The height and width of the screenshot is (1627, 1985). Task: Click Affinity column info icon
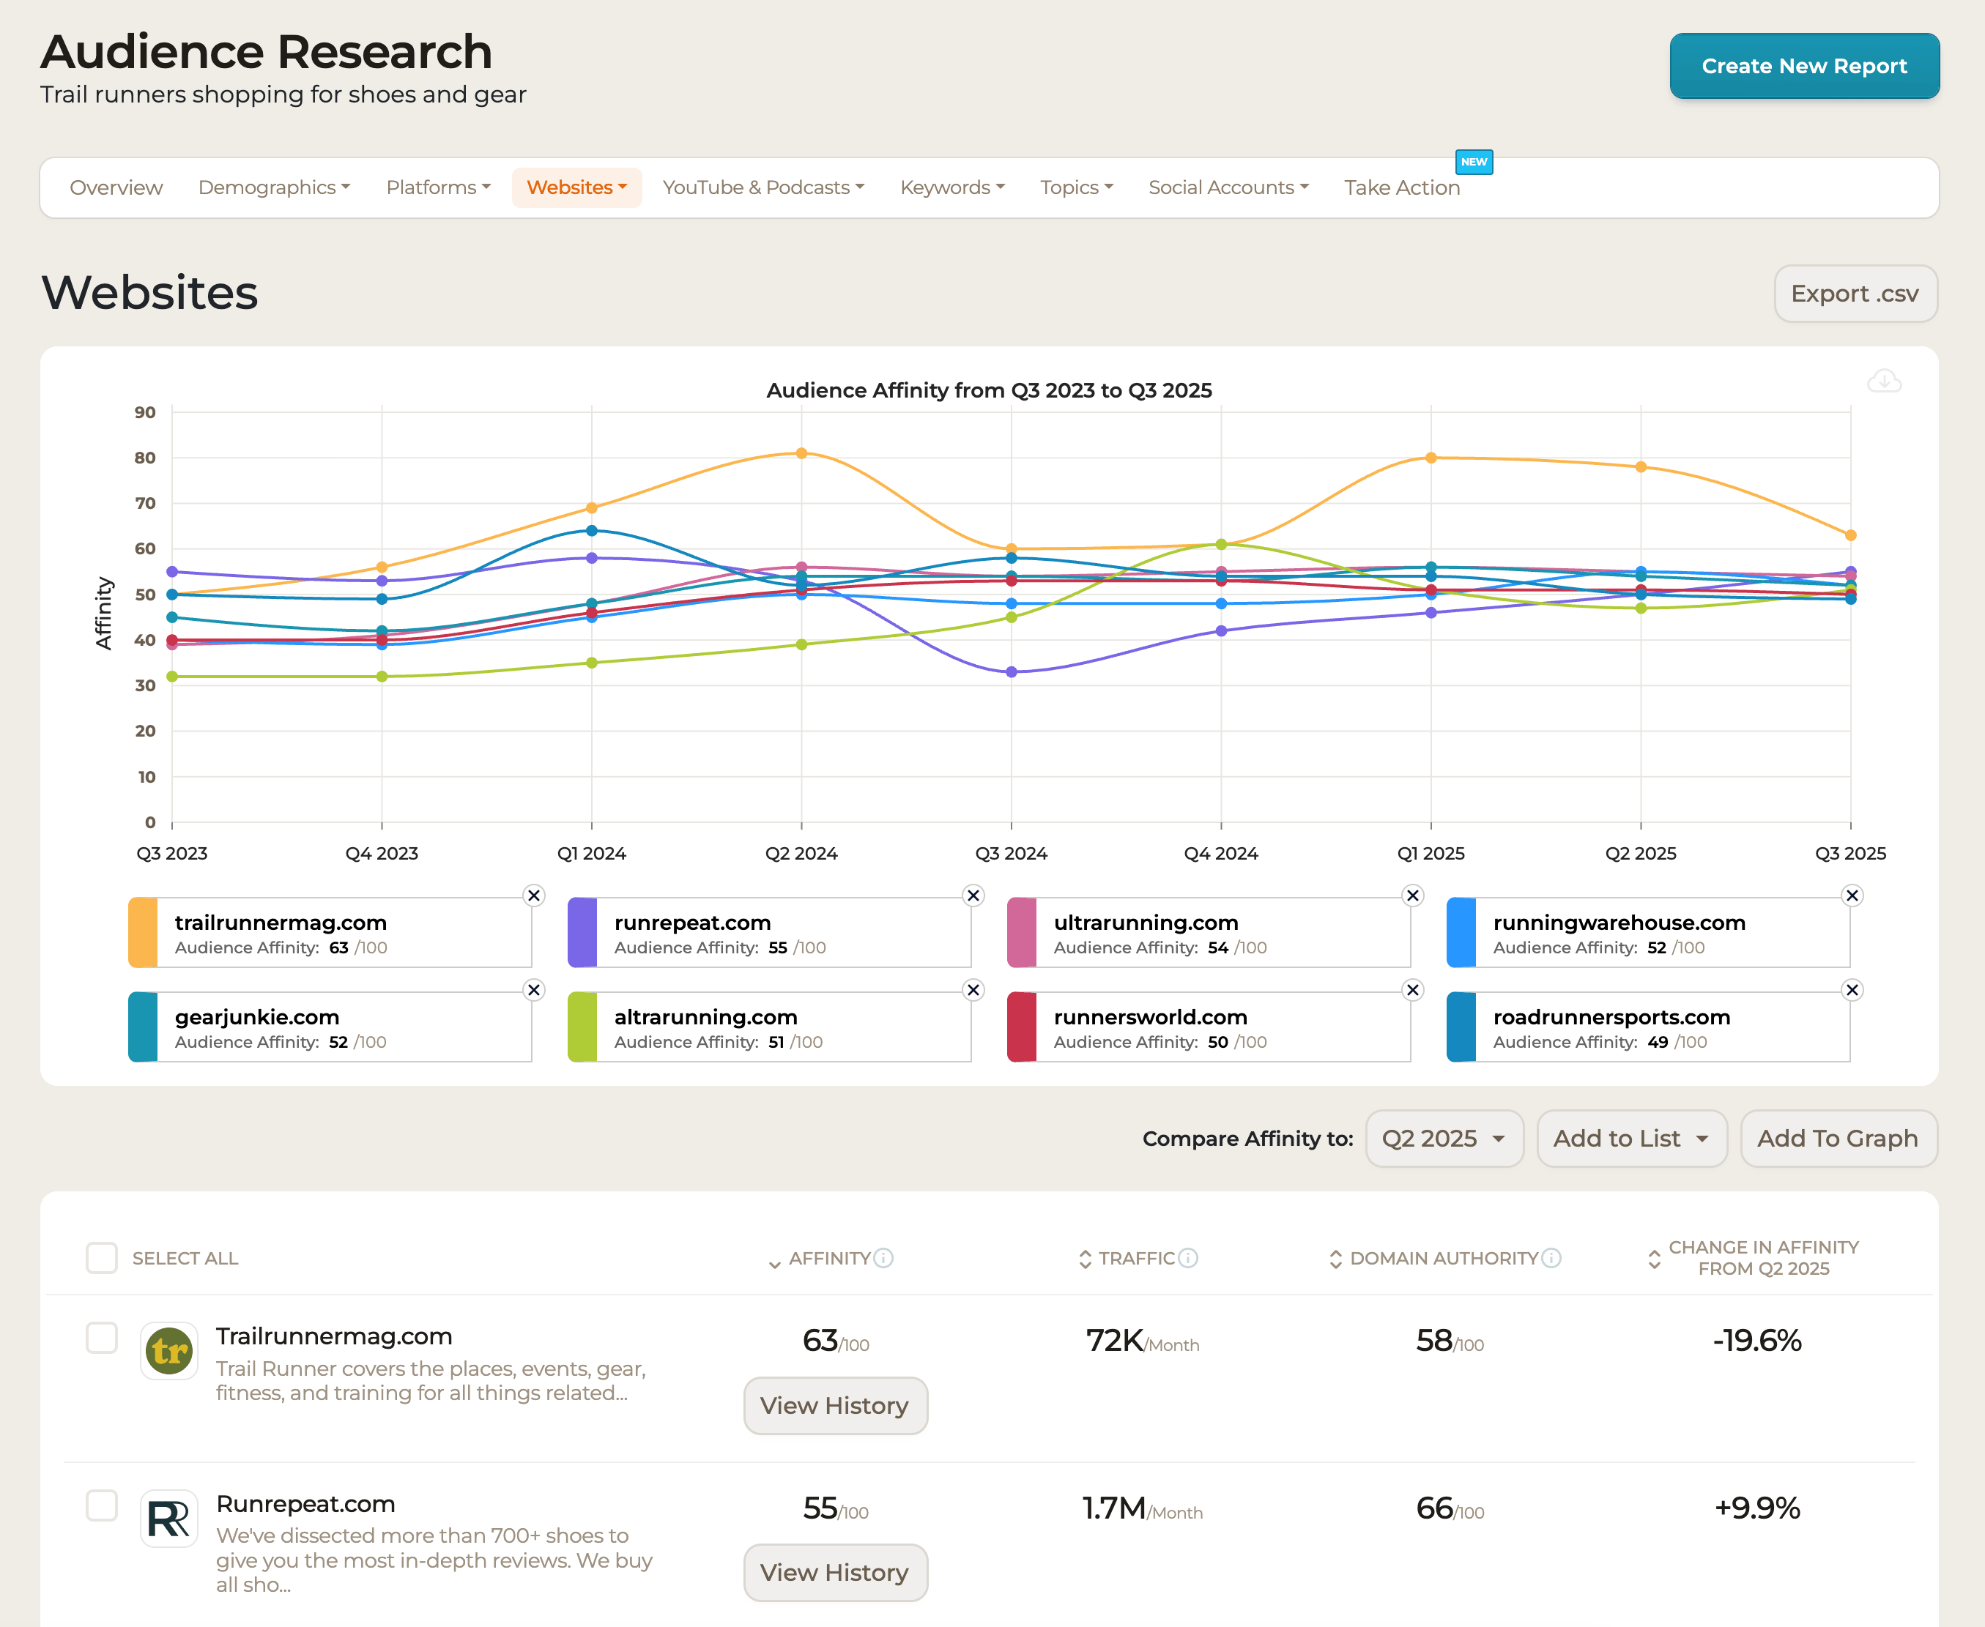click(883, 1258)
